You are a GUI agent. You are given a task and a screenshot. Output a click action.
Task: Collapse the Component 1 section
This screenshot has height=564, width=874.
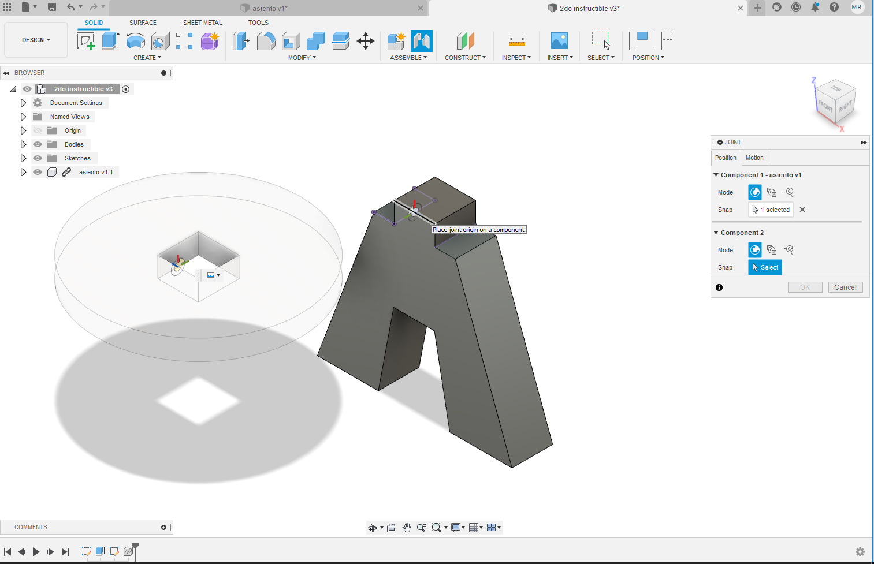[x=716, y=175]
